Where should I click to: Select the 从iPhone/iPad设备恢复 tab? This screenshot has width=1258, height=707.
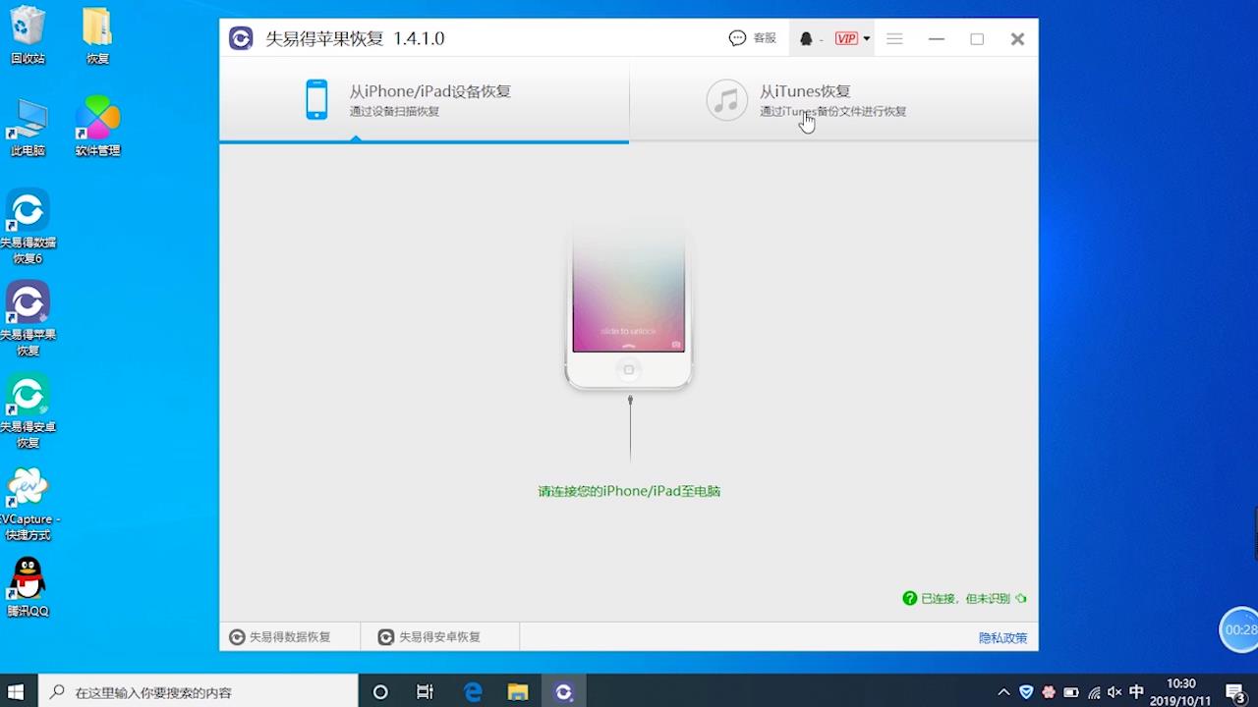click(x=424, y=100)
